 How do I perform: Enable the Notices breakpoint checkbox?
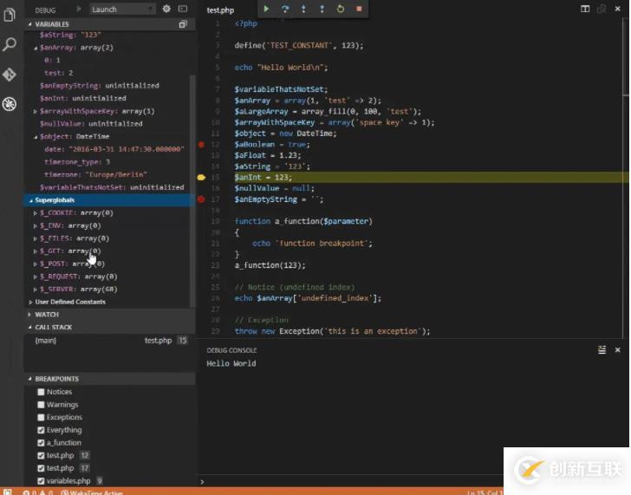pos(41,392)
